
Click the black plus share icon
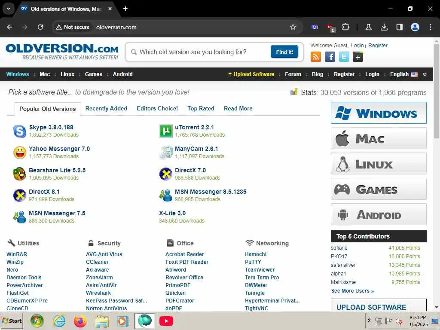tap(358, 57)
